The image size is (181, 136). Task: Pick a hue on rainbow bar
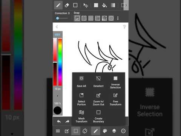(60, 62)
